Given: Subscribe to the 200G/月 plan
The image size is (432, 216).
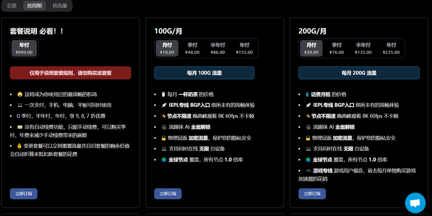Looking at the screenshot, I should tap(312, 194).
